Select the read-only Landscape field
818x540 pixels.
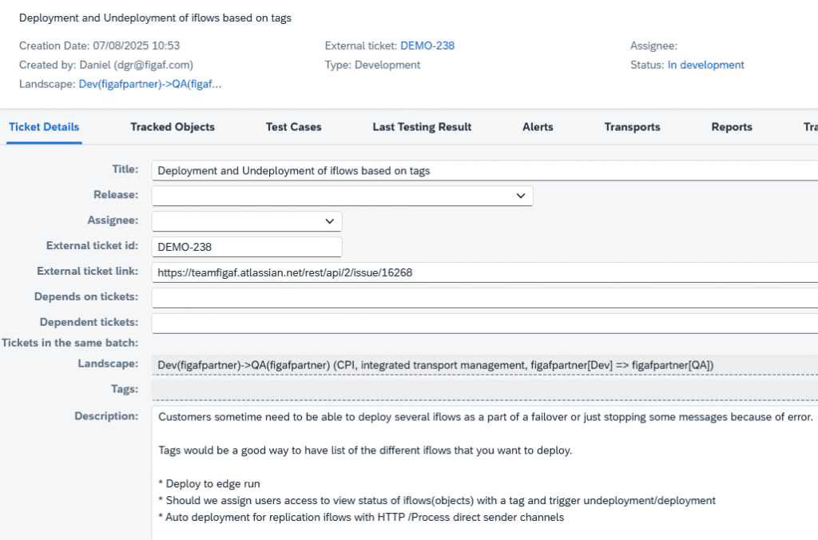click(485, 365)
